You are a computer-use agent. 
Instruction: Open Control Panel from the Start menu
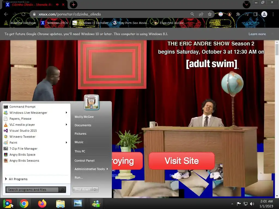coord(84,161)
